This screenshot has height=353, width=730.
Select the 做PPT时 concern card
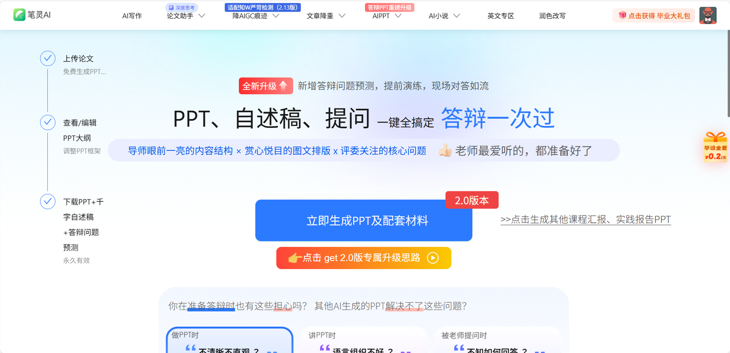230,340
